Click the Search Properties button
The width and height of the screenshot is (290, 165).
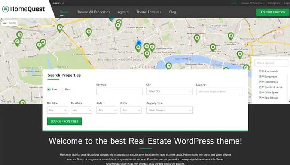64,121
